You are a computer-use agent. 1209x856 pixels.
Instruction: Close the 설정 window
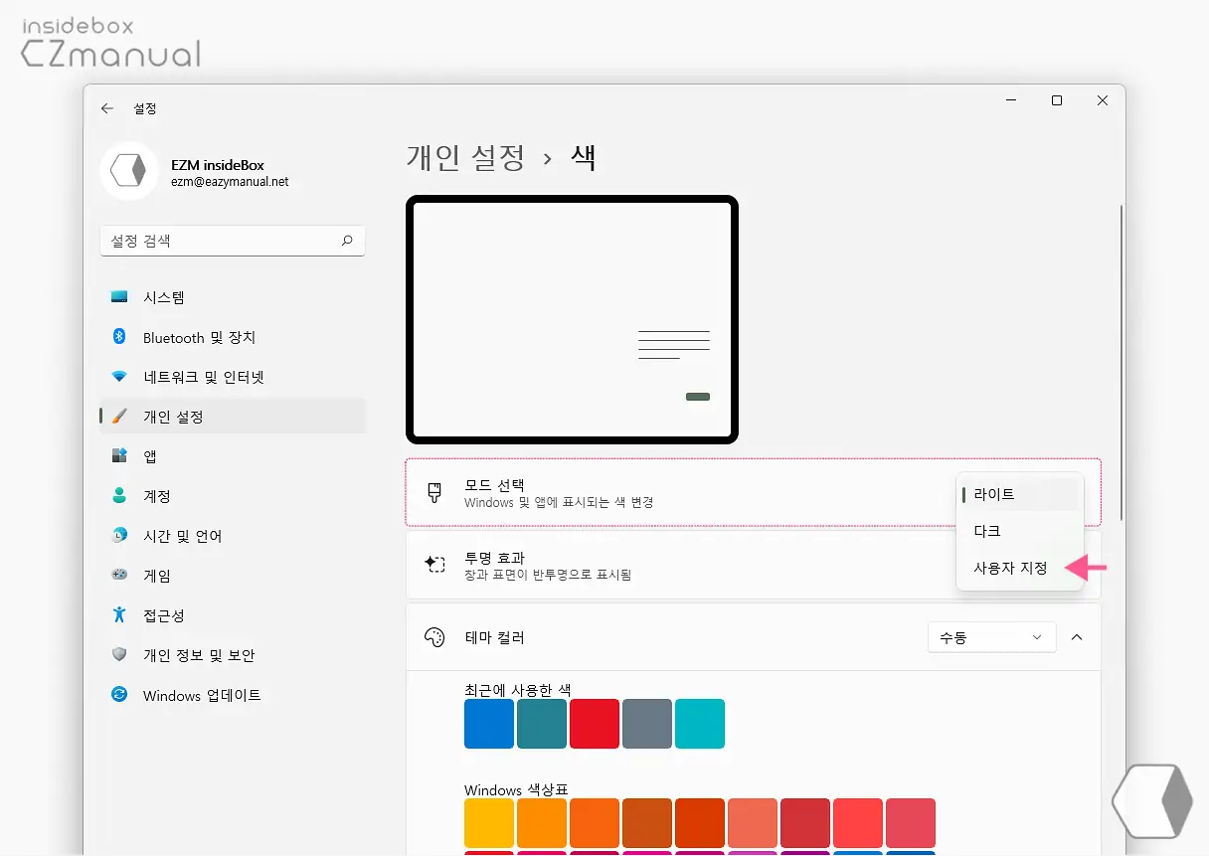pos(1103,100)
